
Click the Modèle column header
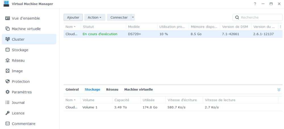[142, 27]
